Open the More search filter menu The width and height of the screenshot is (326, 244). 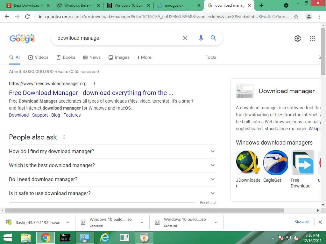tap(144, 58)
